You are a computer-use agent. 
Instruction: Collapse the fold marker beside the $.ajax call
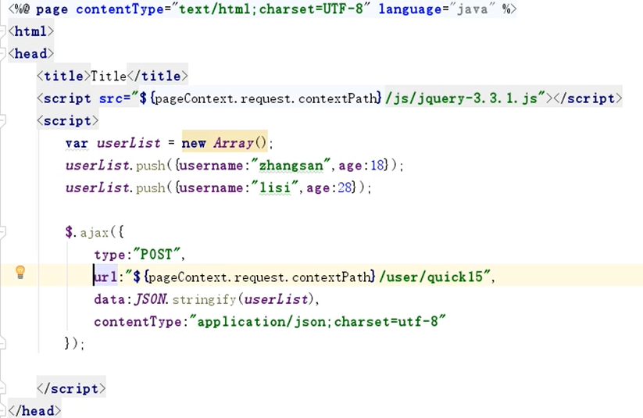tap(2, 232)
